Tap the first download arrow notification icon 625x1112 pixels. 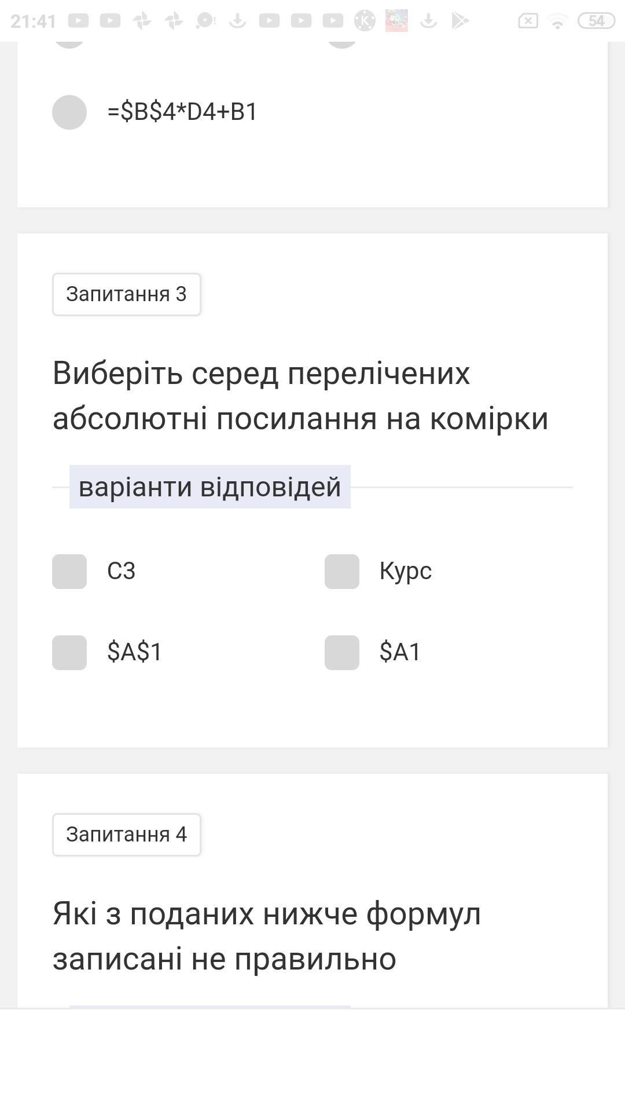tap(237, 21)
